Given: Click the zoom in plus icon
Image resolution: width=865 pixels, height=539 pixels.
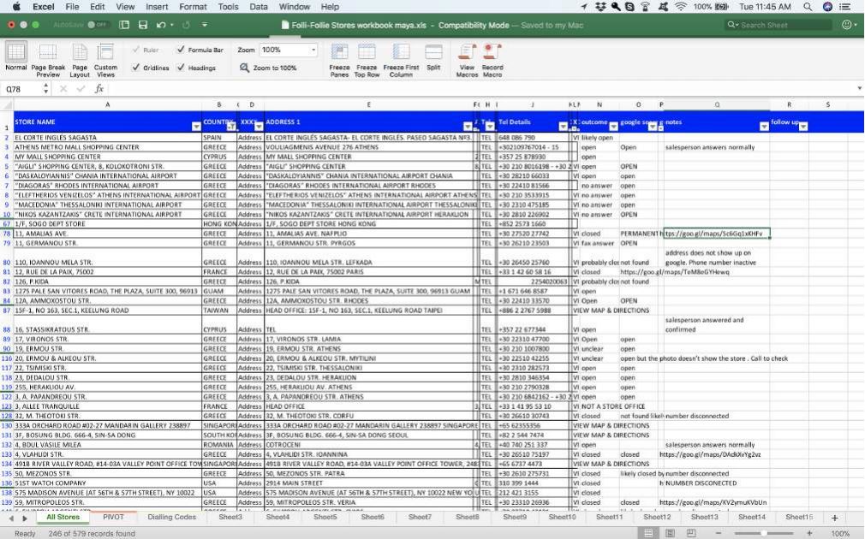Looking at the screenshot, I should tap(809, 533).
